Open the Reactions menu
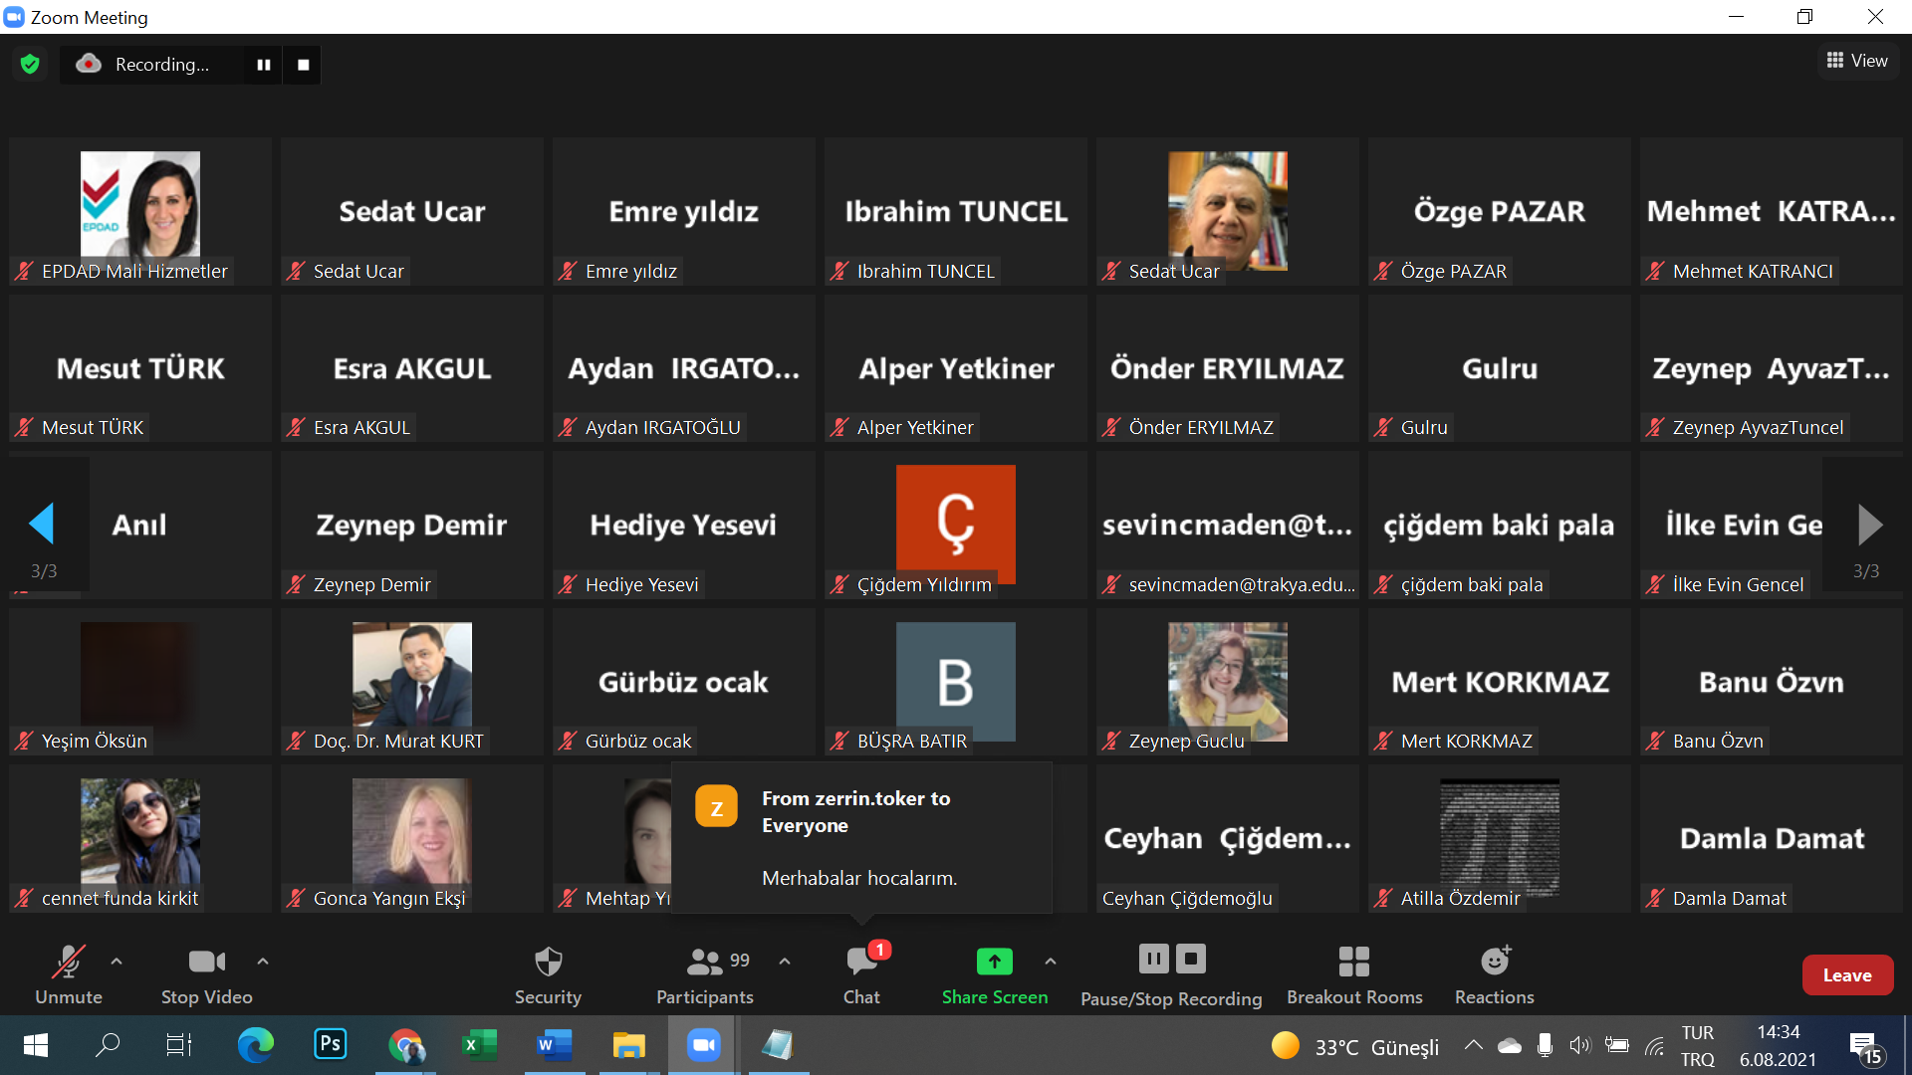1912x1075 pixels. 1494,973
